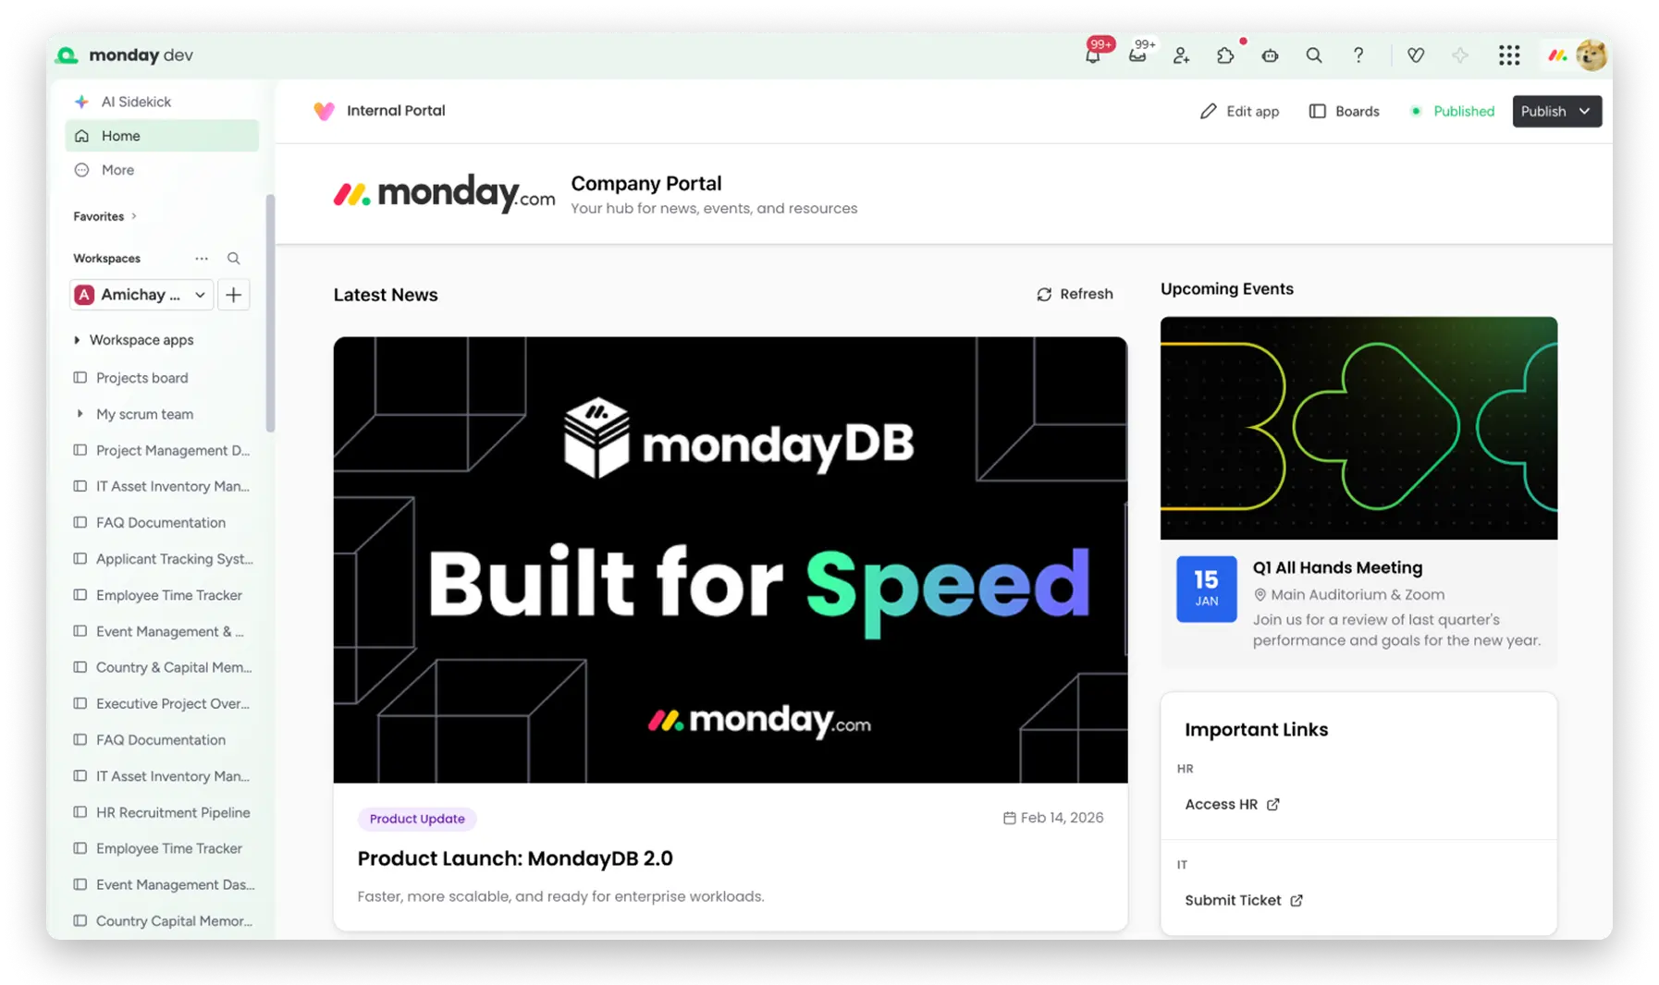Open the mondayDB Built for Speed image
Screen dimensions: 1659x985
pyautogui.click(x=730, y=559)
